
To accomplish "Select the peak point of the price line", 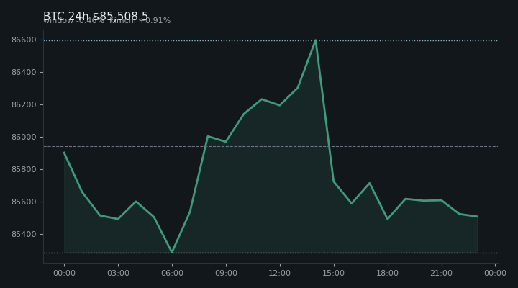I will (316, 40).
